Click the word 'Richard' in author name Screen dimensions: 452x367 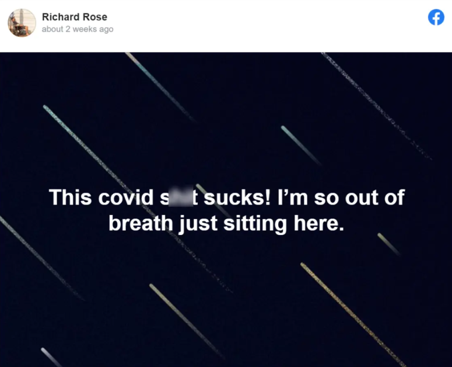tap(61, 17)
